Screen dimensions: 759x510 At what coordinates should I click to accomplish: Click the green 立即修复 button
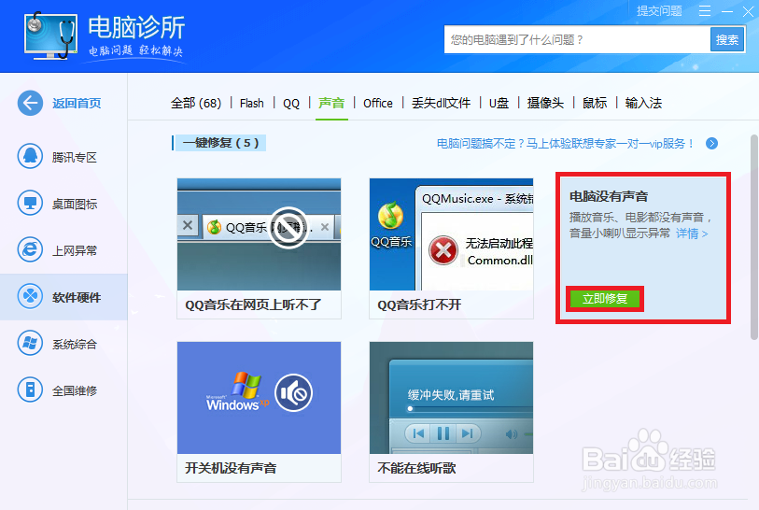click(x=605, y=299)
